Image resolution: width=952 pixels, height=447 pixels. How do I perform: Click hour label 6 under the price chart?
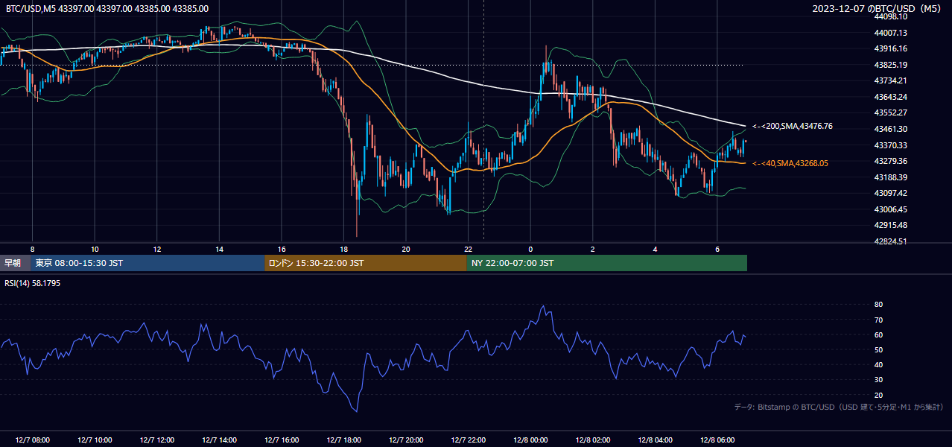(717, 249)
